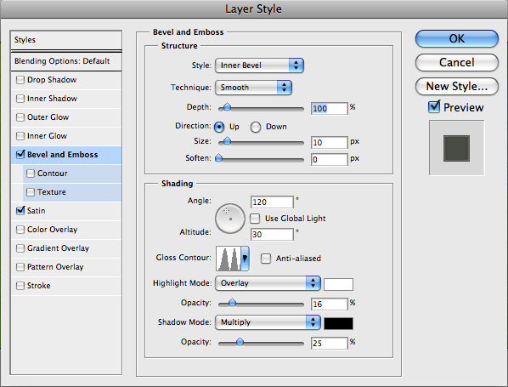Click the New Style... button
The width and height of the screenshot is (508, 387).
tap(456, 86)
